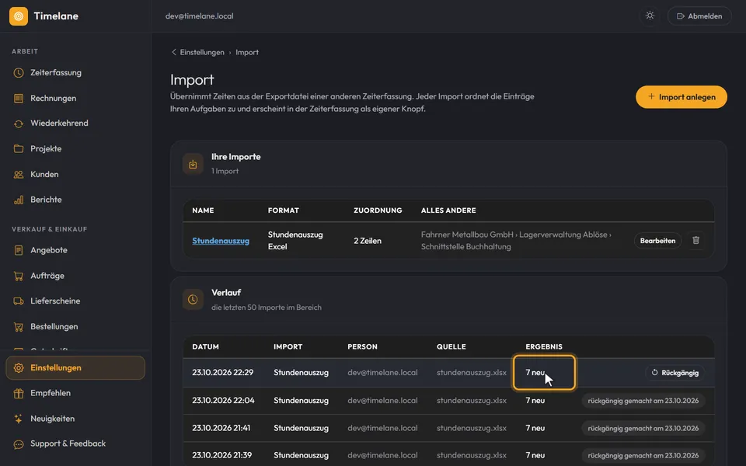Toggle the light/dark theme sun icon
Screen dimensions: 746x466
coord(650,16)
